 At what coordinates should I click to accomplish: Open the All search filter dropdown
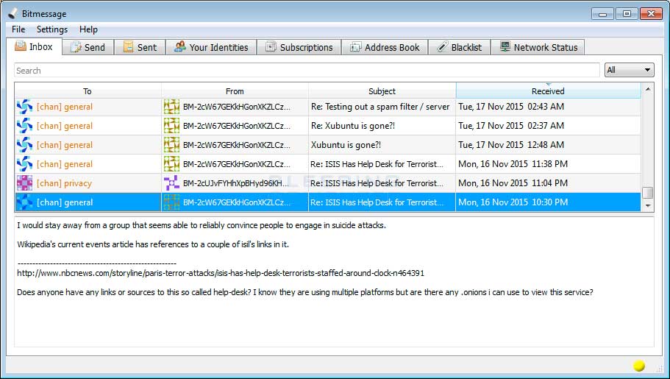pyautogui.click(x=629, y=70)
